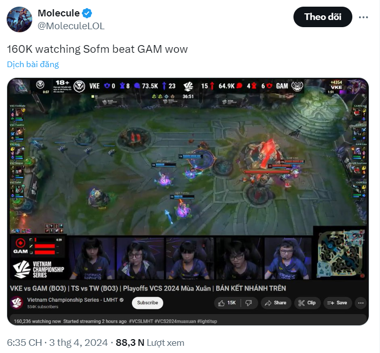This screenshot has width=380, height=353.
Task: Open Molecule's profile avatar
Action: (19, 19)
